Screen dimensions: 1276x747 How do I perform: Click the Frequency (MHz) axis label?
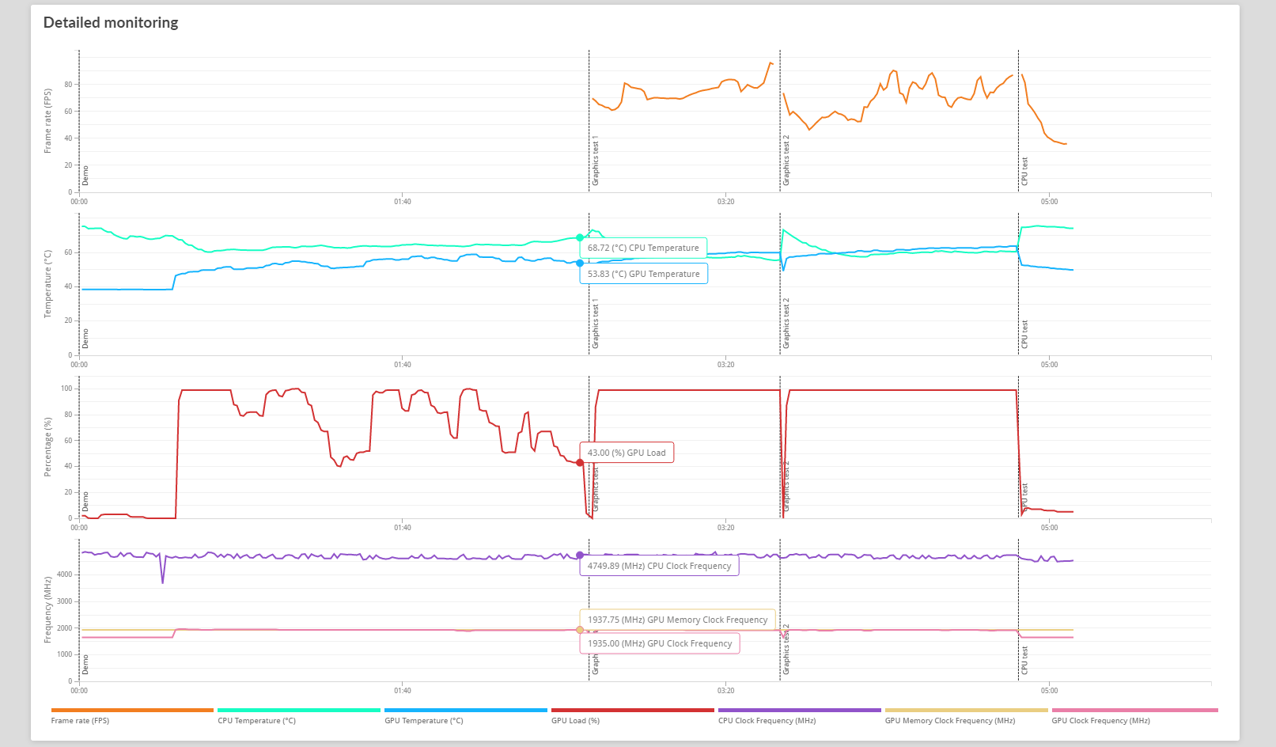[x=47, y=610]
